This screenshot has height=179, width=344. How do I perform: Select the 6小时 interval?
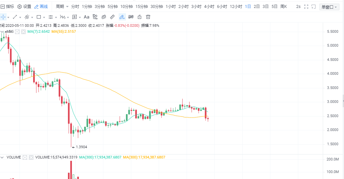pos(222,7)
